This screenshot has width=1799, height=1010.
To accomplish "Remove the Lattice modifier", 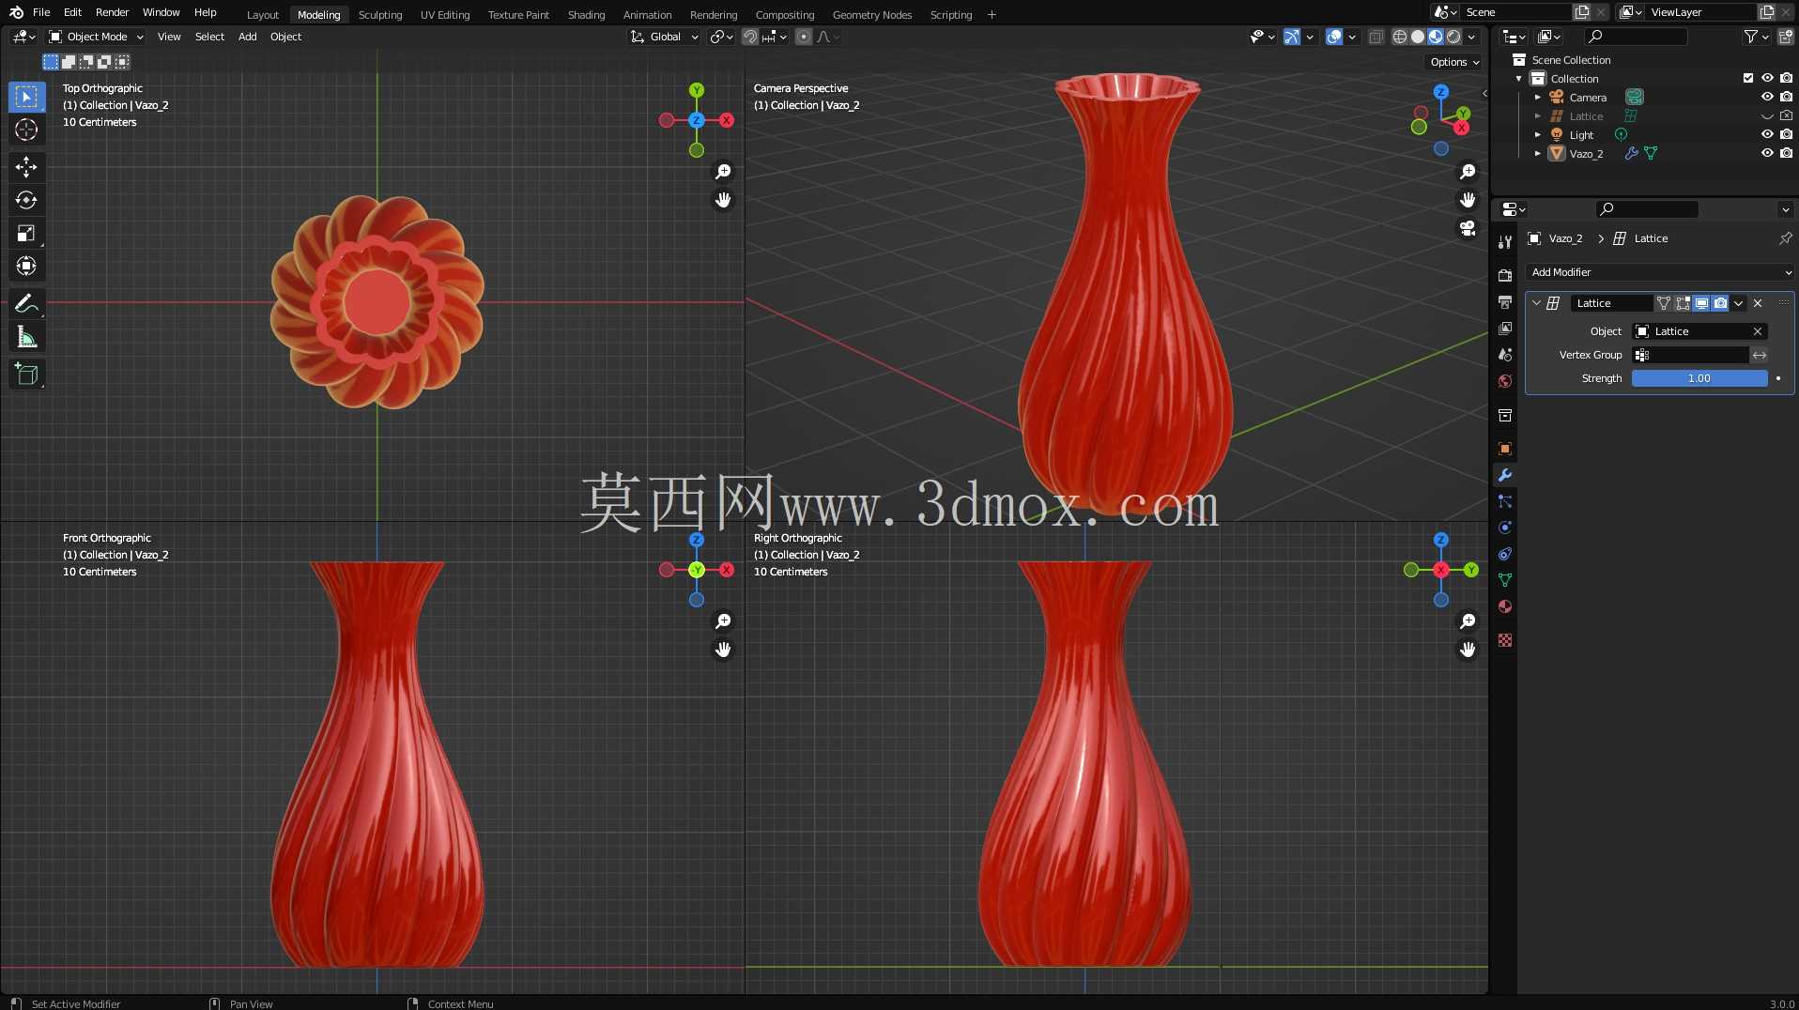I will (1758, 303).
